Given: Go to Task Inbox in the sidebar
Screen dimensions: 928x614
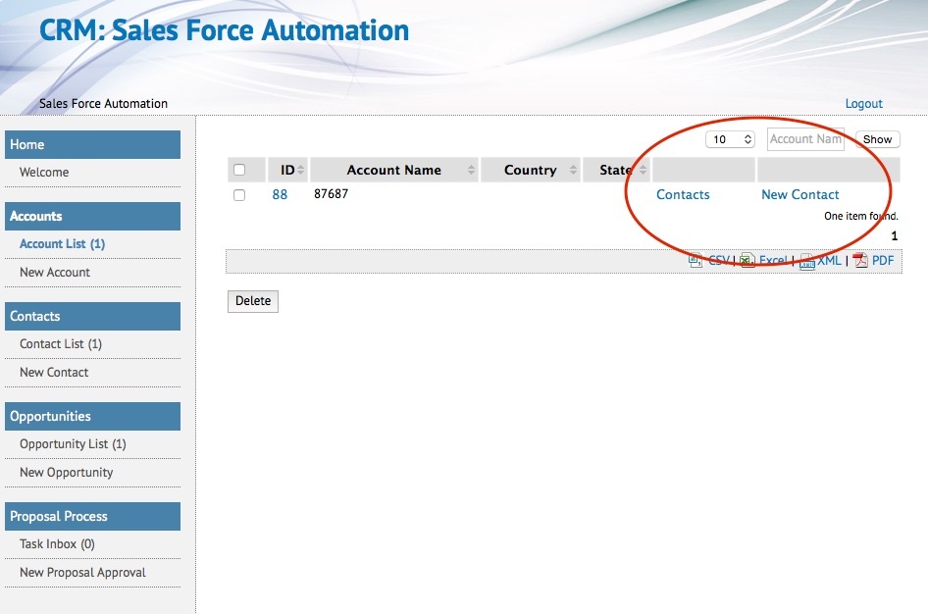Looking at the screenshot, I should coord(57,544).
